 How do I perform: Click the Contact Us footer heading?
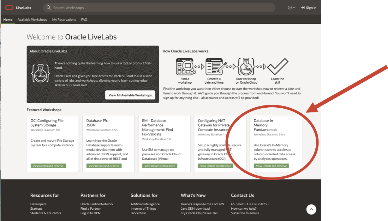coord(242,195)
